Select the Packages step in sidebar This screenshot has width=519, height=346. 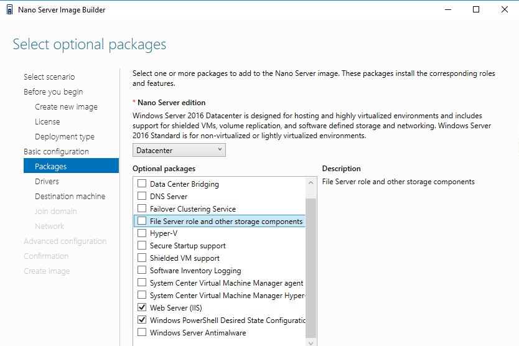(x=71, y=166)
